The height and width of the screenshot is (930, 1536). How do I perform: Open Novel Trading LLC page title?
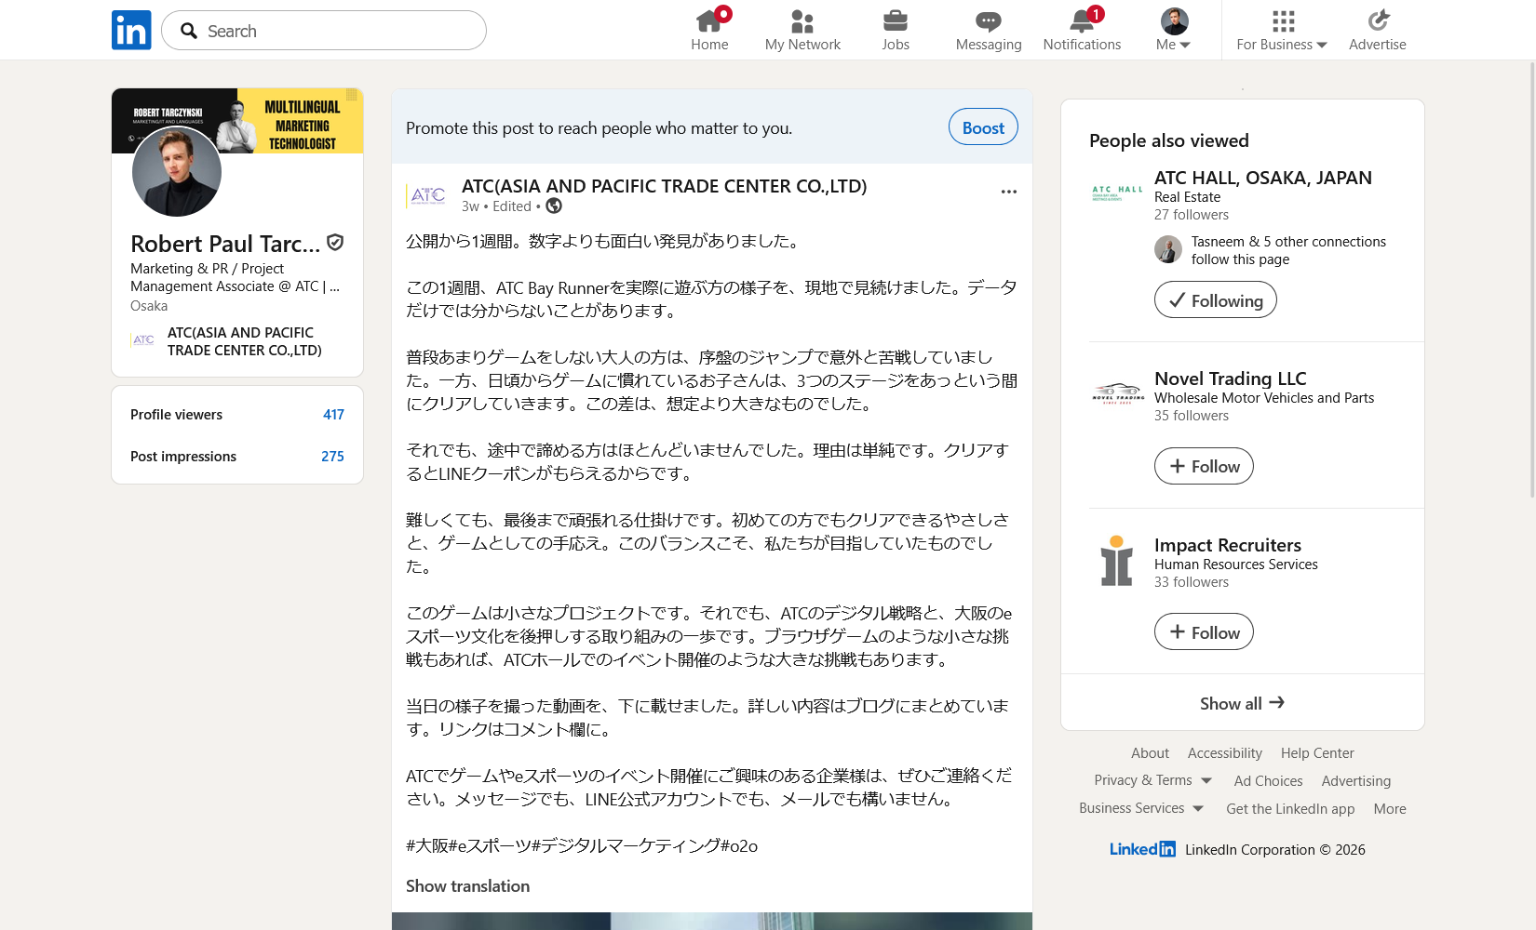tap(1231, 379)
